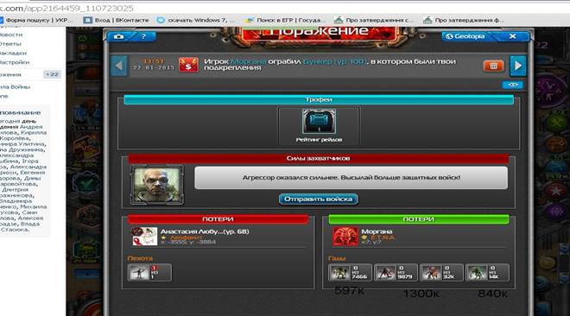The width and height of the screenshot is (570, 316).
Task: Open the player Моргана link in the message
Action: (x=249, y=61)
